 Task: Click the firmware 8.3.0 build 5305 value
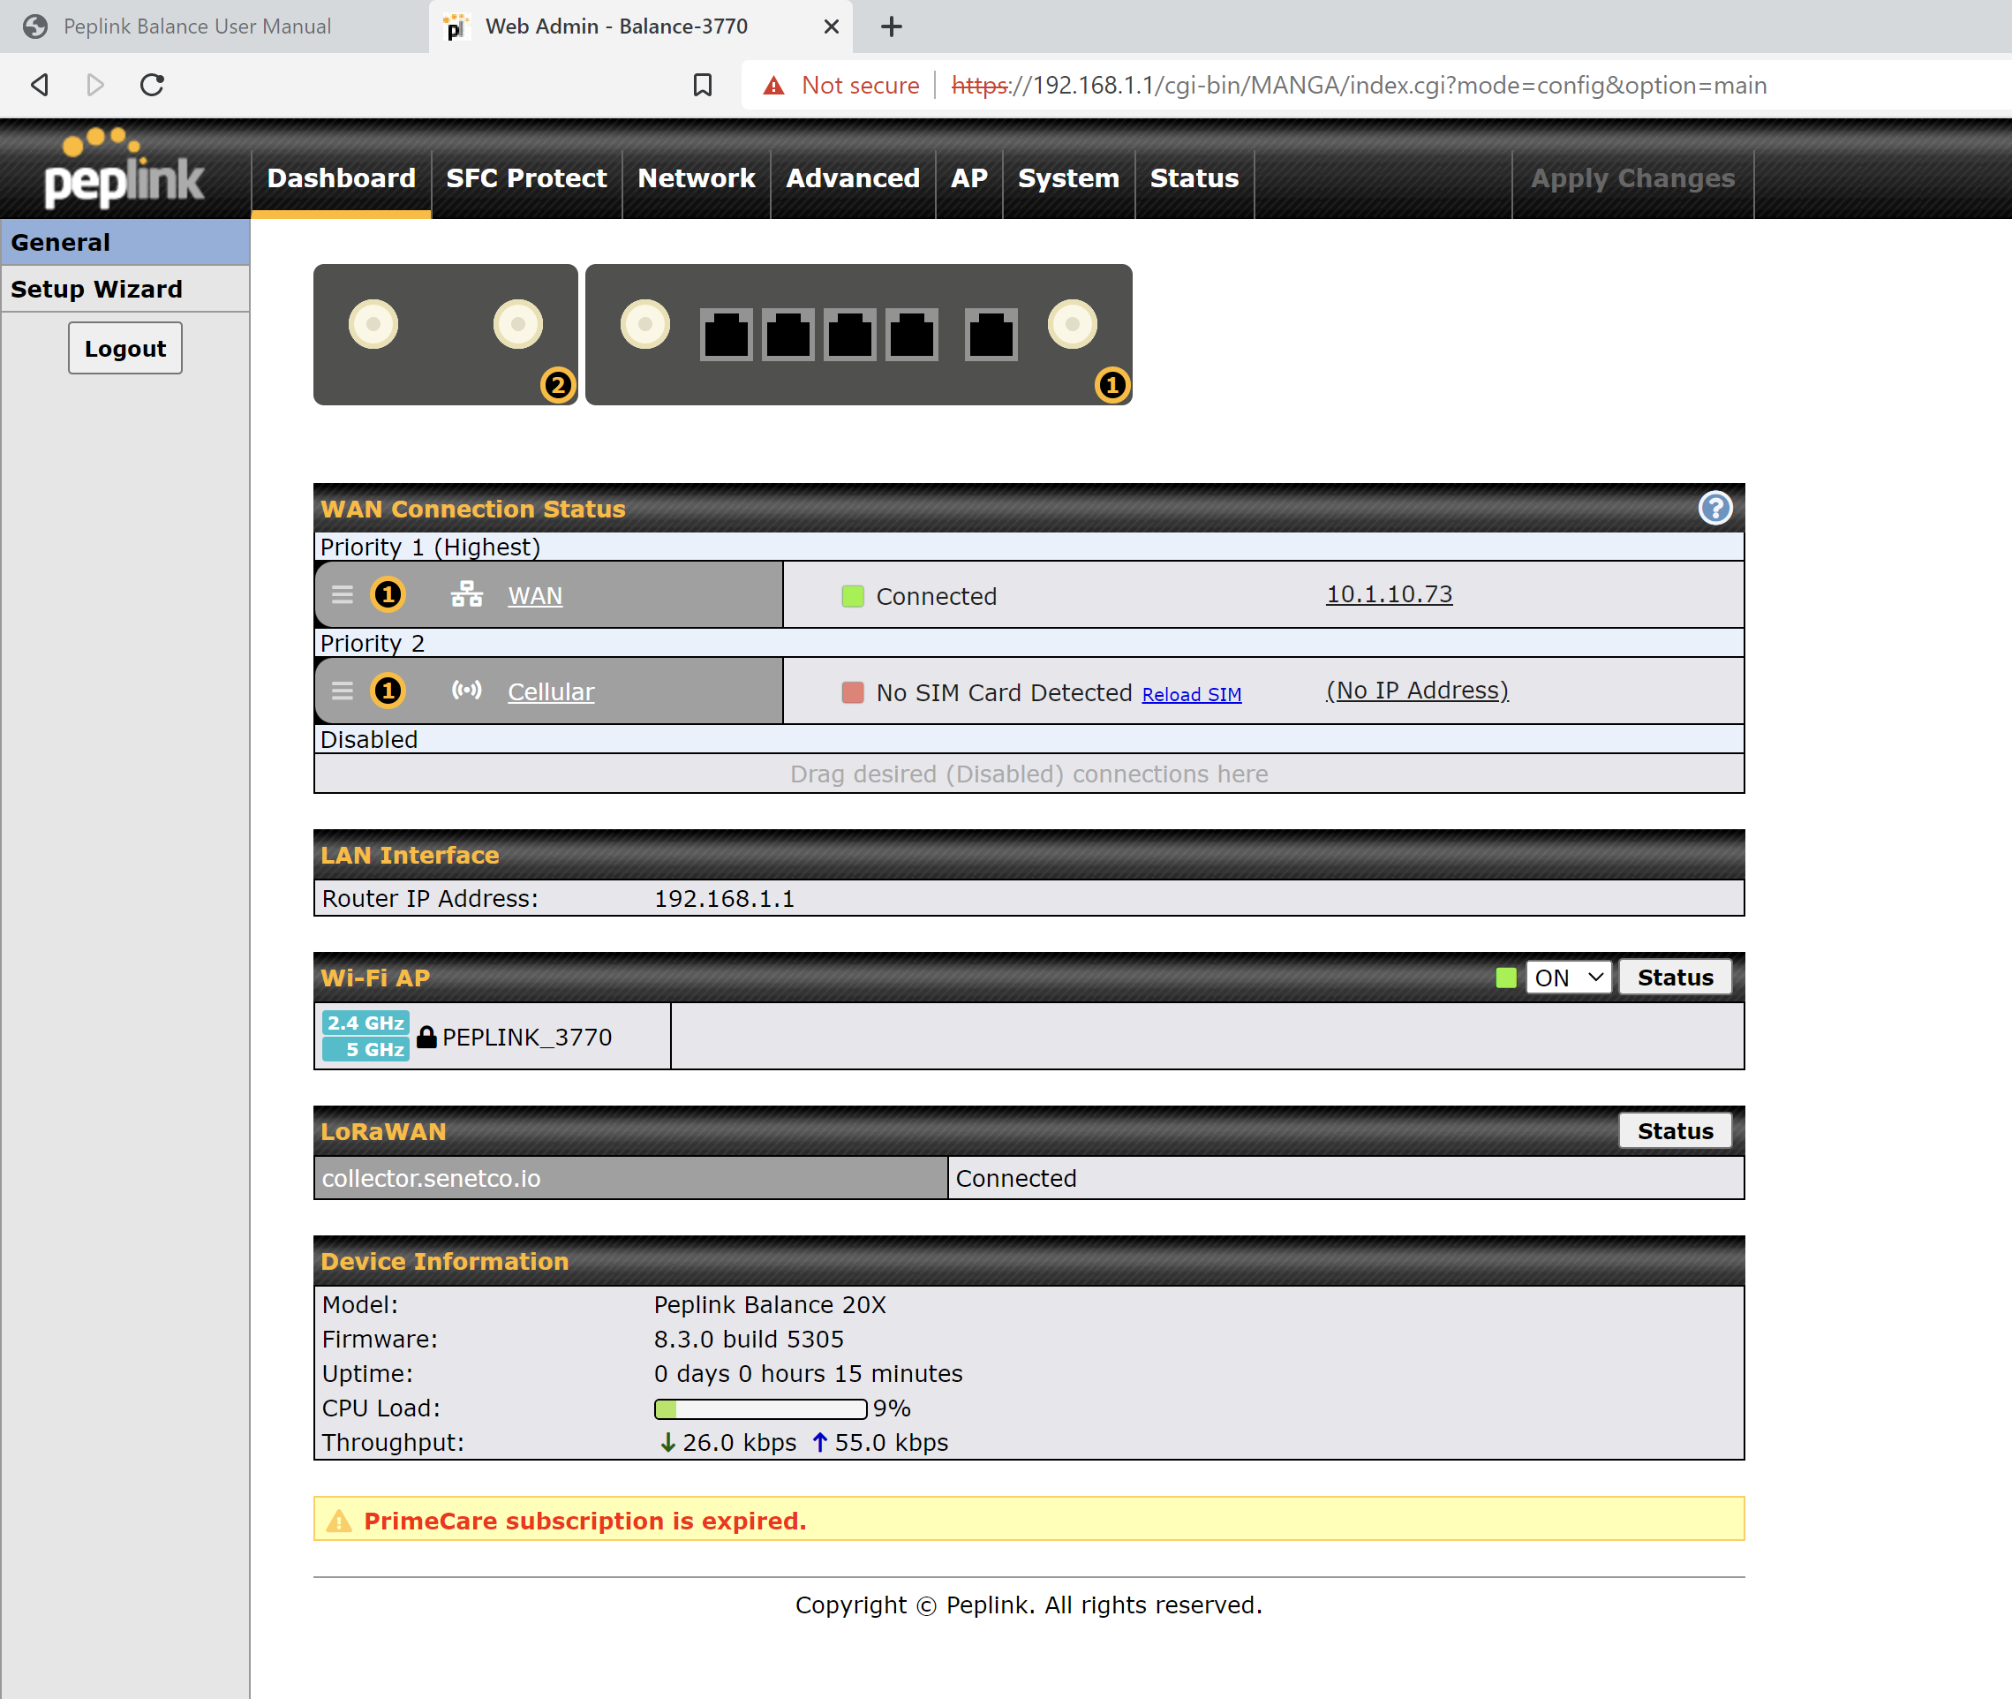(748, 1339)
